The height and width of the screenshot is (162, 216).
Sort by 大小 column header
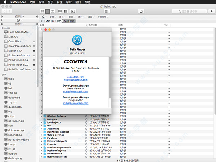[x=166, y=25]
